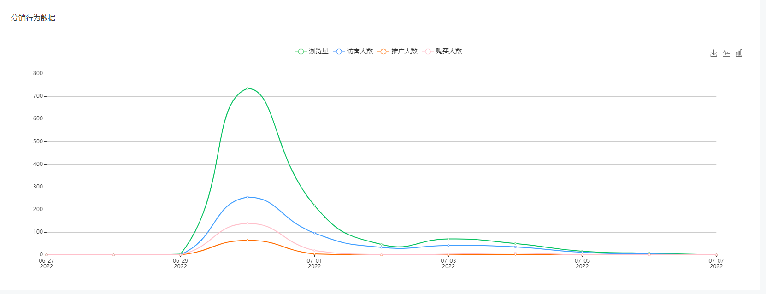Switch chart to bar view icon

(x=739, y=53)
